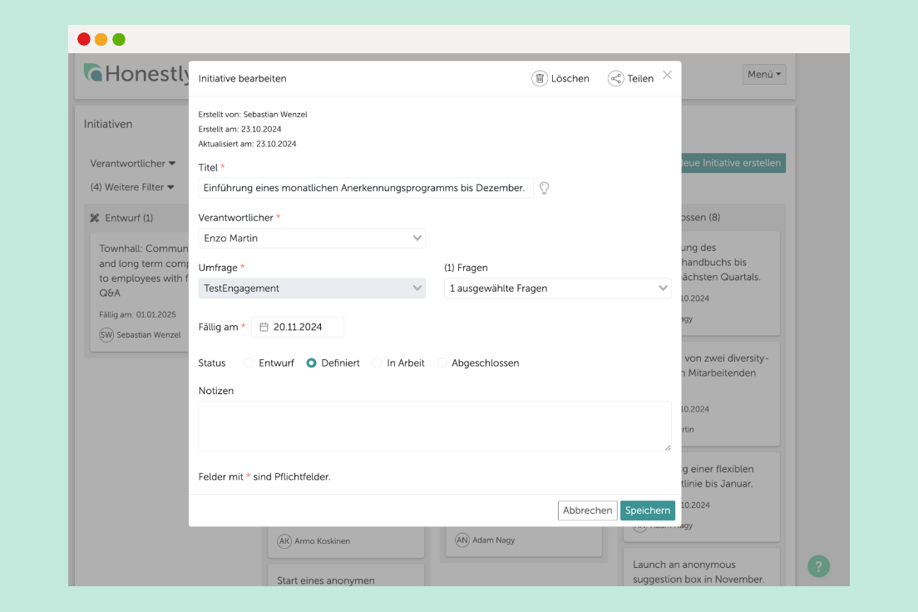Click the Honestly logo
Image resolution: width=918 pixels, height=612 pixels.
137,74
